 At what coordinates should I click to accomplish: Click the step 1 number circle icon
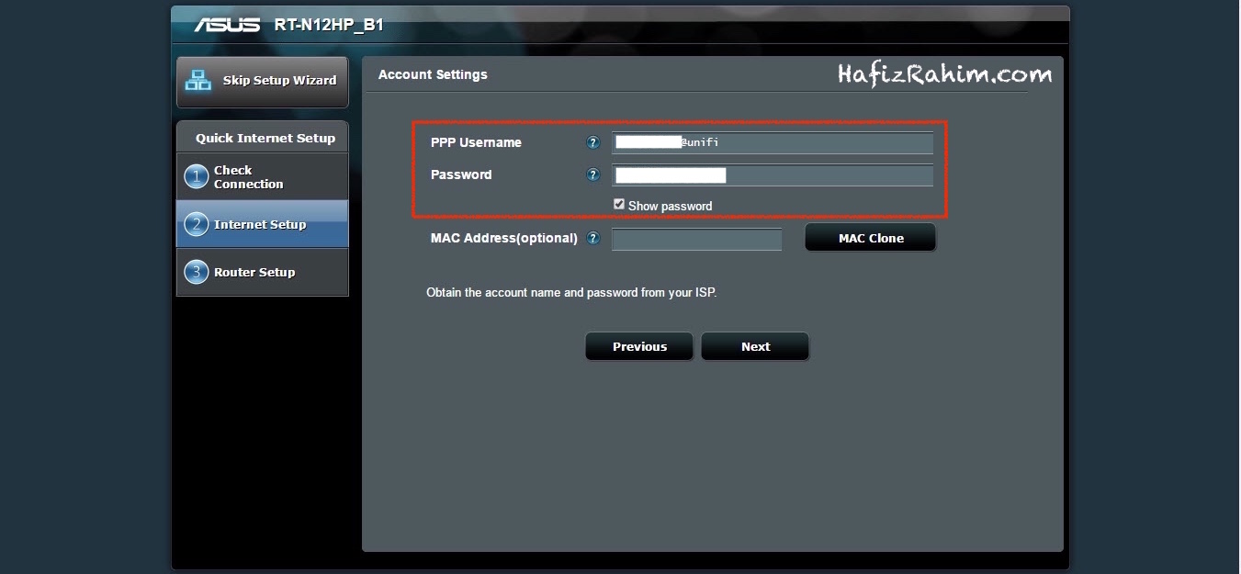coord(196,176)
